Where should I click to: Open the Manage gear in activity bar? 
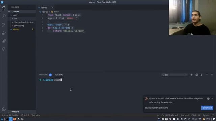[x=4, y=109]
